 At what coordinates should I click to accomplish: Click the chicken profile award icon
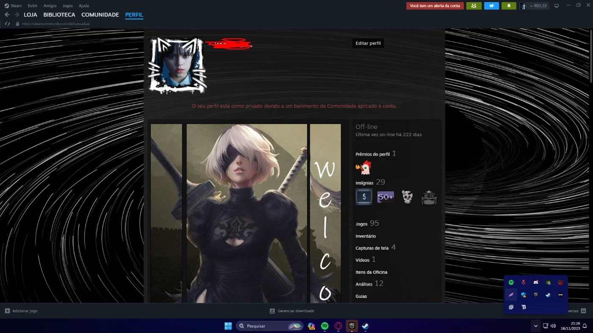point(364,168)
